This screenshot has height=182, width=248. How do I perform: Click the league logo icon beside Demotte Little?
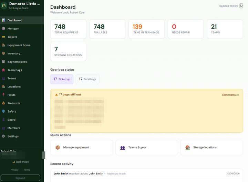click(x=4, y=6)
